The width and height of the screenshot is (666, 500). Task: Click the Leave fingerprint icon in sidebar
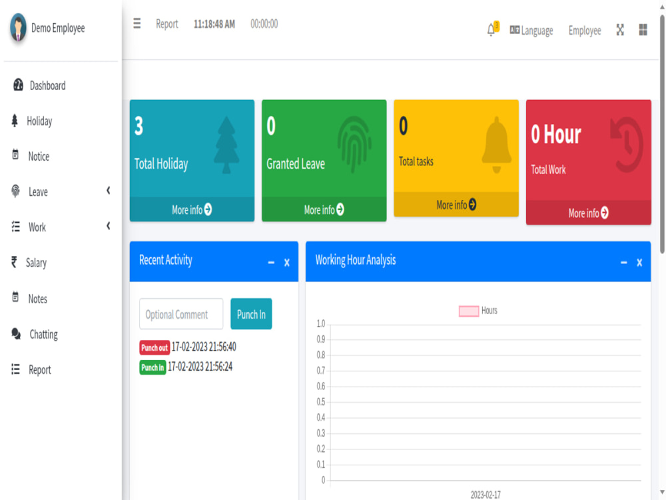pyautogui.click(x=16, y=191)
